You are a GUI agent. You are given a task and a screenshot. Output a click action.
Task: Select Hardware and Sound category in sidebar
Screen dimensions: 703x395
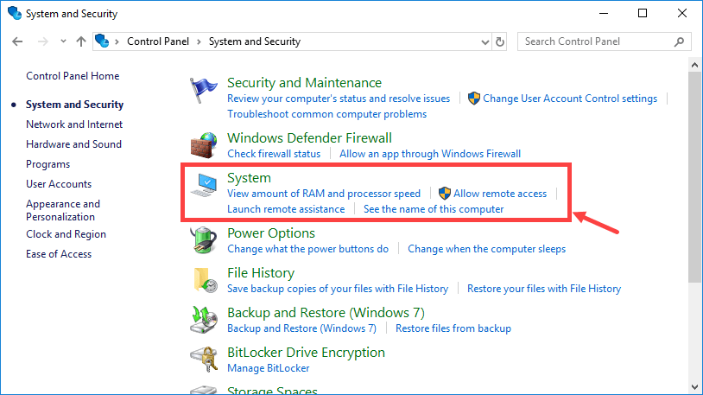[x=73, y=144]
